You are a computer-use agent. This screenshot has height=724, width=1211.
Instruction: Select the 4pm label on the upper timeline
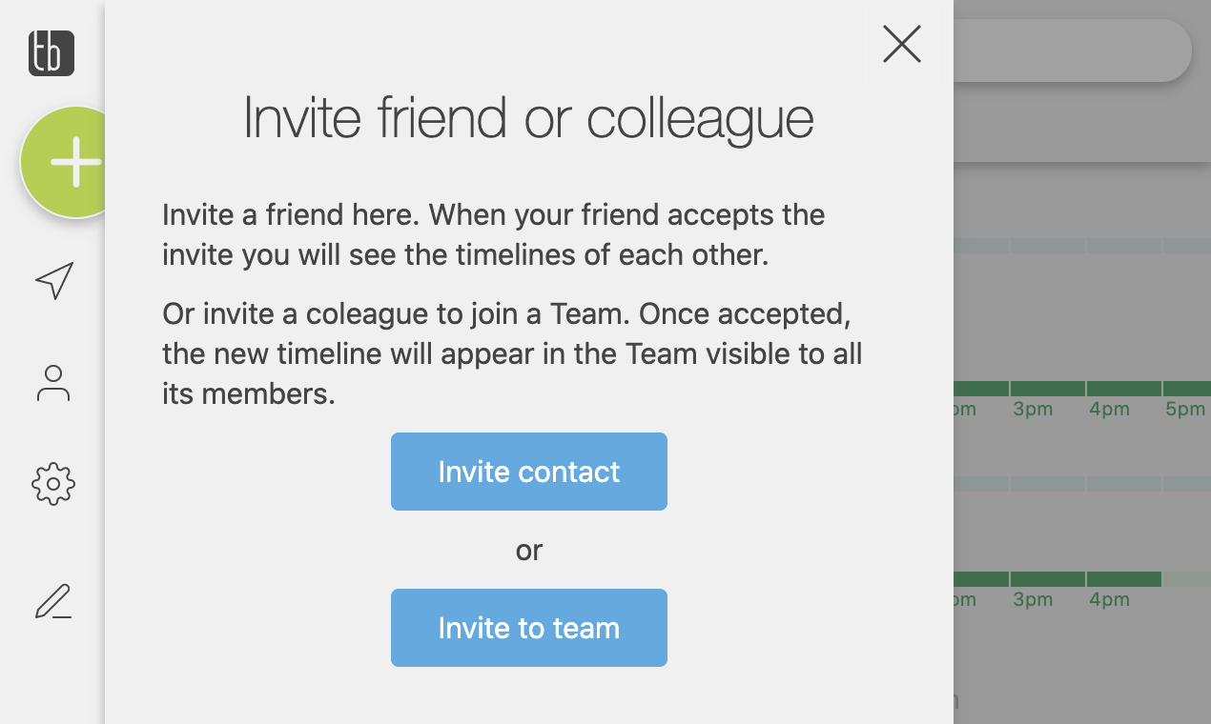click(1109, 409)
